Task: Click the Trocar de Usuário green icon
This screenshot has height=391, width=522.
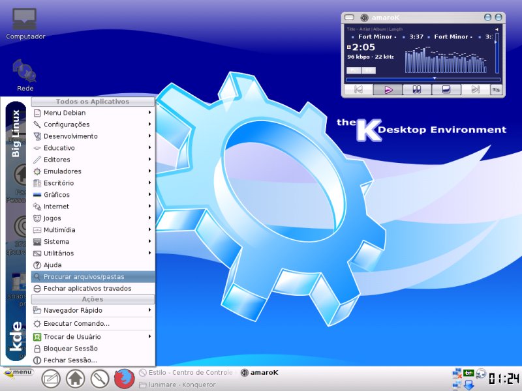Action: click(x=37, y=336)
